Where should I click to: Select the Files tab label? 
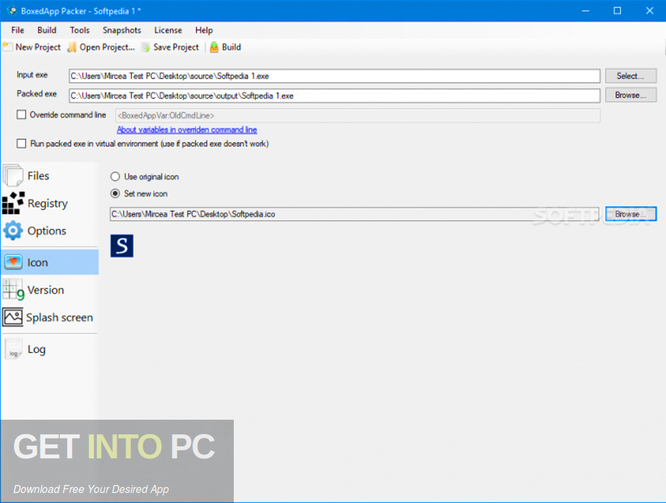coord(38,175)
